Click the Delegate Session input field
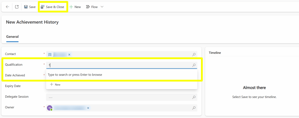Viewport: 299px width, 118px height. point(117,97)
